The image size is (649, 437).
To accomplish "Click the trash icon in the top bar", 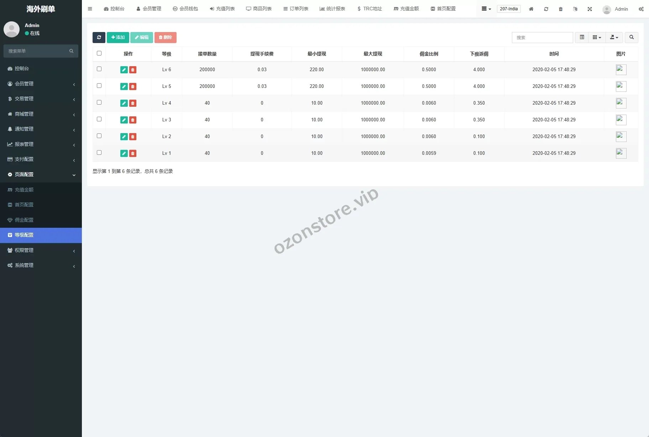I will [561, 9].
